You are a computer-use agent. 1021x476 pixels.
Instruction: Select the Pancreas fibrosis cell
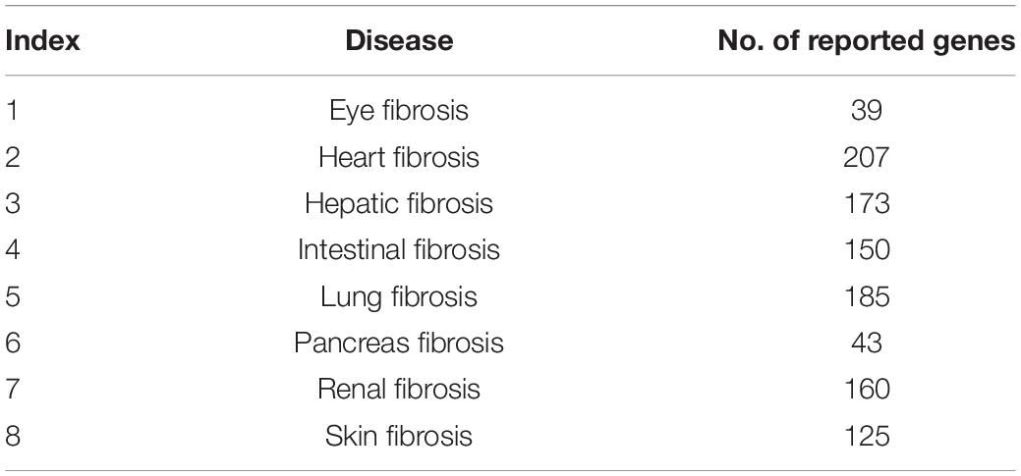pyautogui.click(x=399, y=343)
